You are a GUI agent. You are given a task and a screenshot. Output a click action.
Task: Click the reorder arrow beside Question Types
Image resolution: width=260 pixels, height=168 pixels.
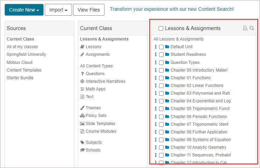pyautogui.click(x=156, y=63)
